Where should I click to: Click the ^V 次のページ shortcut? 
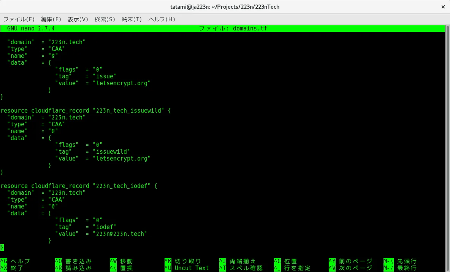[351, 268]
